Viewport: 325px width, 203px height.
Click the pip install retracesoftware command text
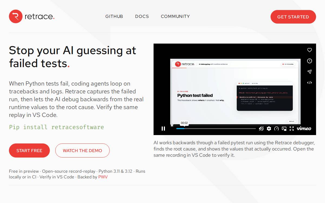coord(56,127)
